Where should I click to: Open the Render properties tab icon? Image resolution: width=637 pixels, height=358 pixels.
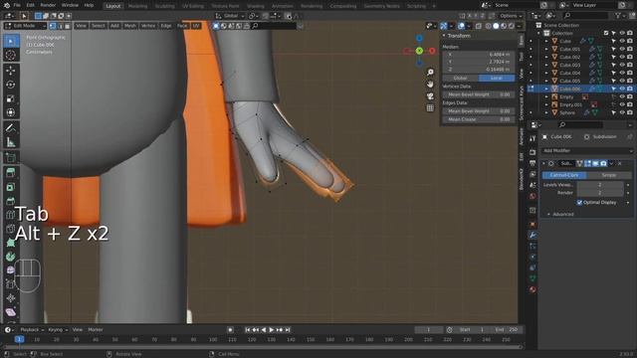532,152
